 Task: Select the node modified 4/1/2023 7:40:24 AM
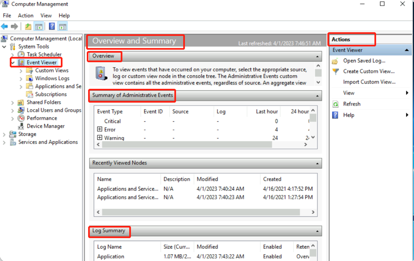(x=205, y=189)
